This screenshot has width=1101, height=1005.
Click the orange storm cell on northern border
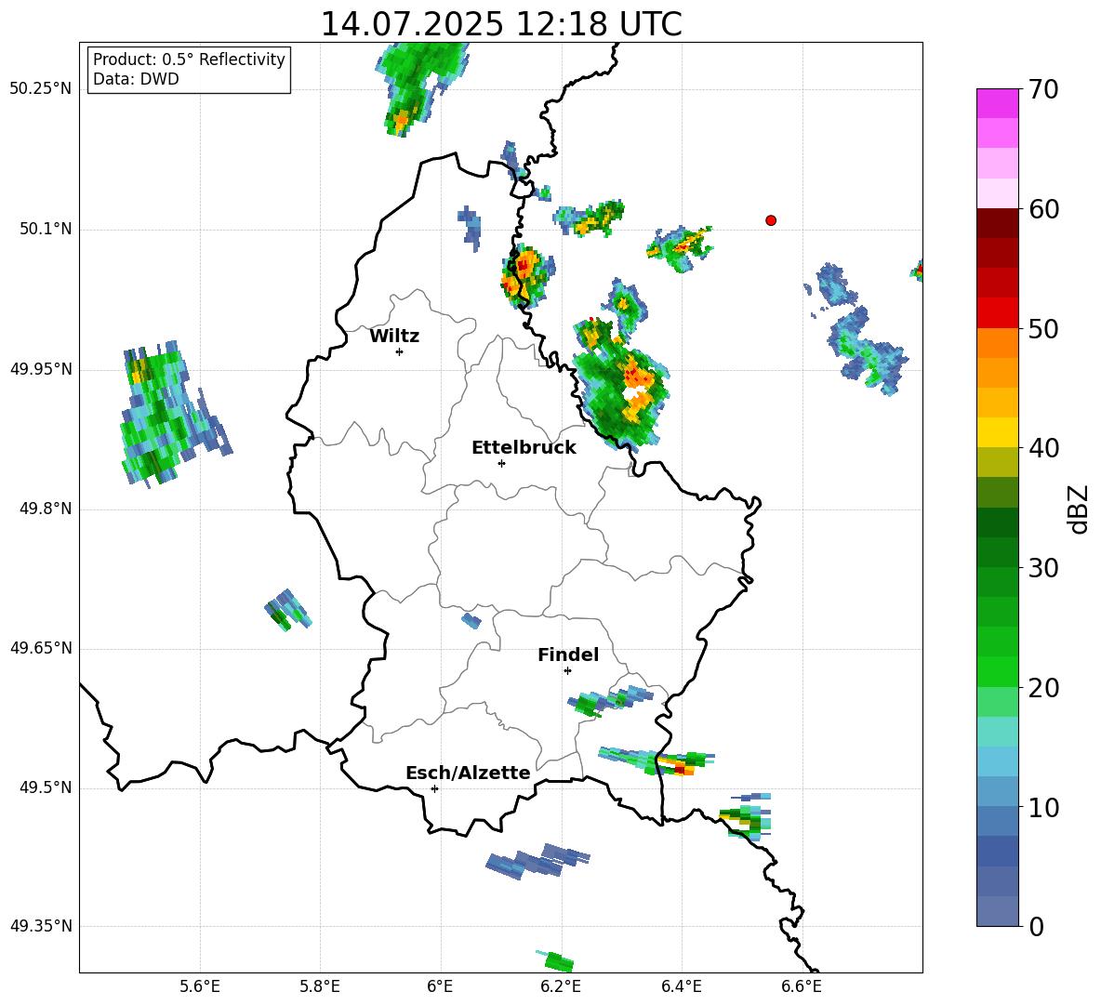(x=524, y=275)
